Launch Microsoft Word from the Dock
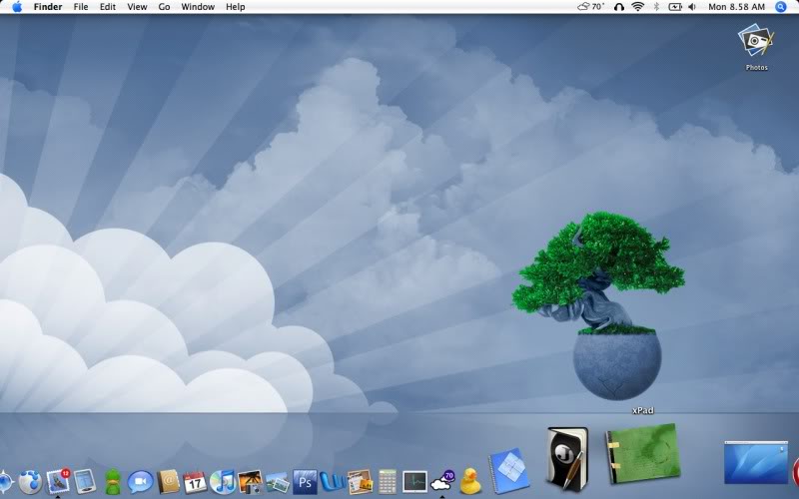Image resolution: width=799 pixels, height=499 pixels. pyautogui.click(x=333, y=482)
